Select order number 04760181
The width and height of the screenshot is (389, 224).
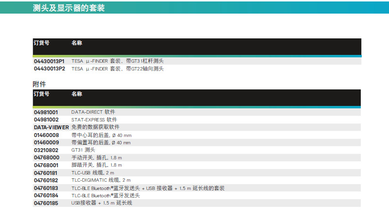click(46, 173)
